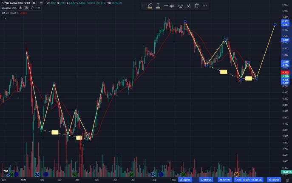Click the 23 Sep '25 date label
Image resolution: width=292 pixels, height=183 pixels.
coord(185,180)
